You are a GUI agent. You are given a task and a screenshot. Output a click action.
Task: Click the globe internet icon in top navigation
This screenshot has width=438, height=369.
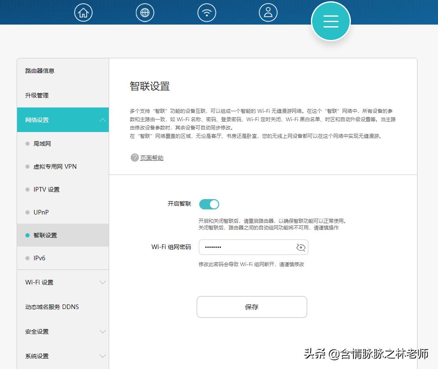click(145, 12)
